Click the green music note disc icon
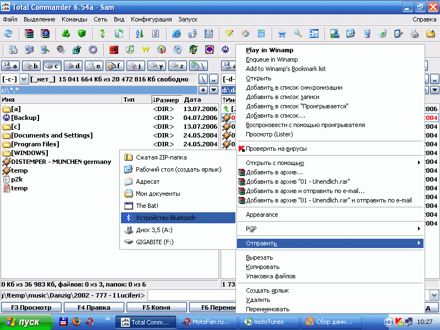Image resolution: width=440 pixels, height=330 pixels. click(130, 50)
